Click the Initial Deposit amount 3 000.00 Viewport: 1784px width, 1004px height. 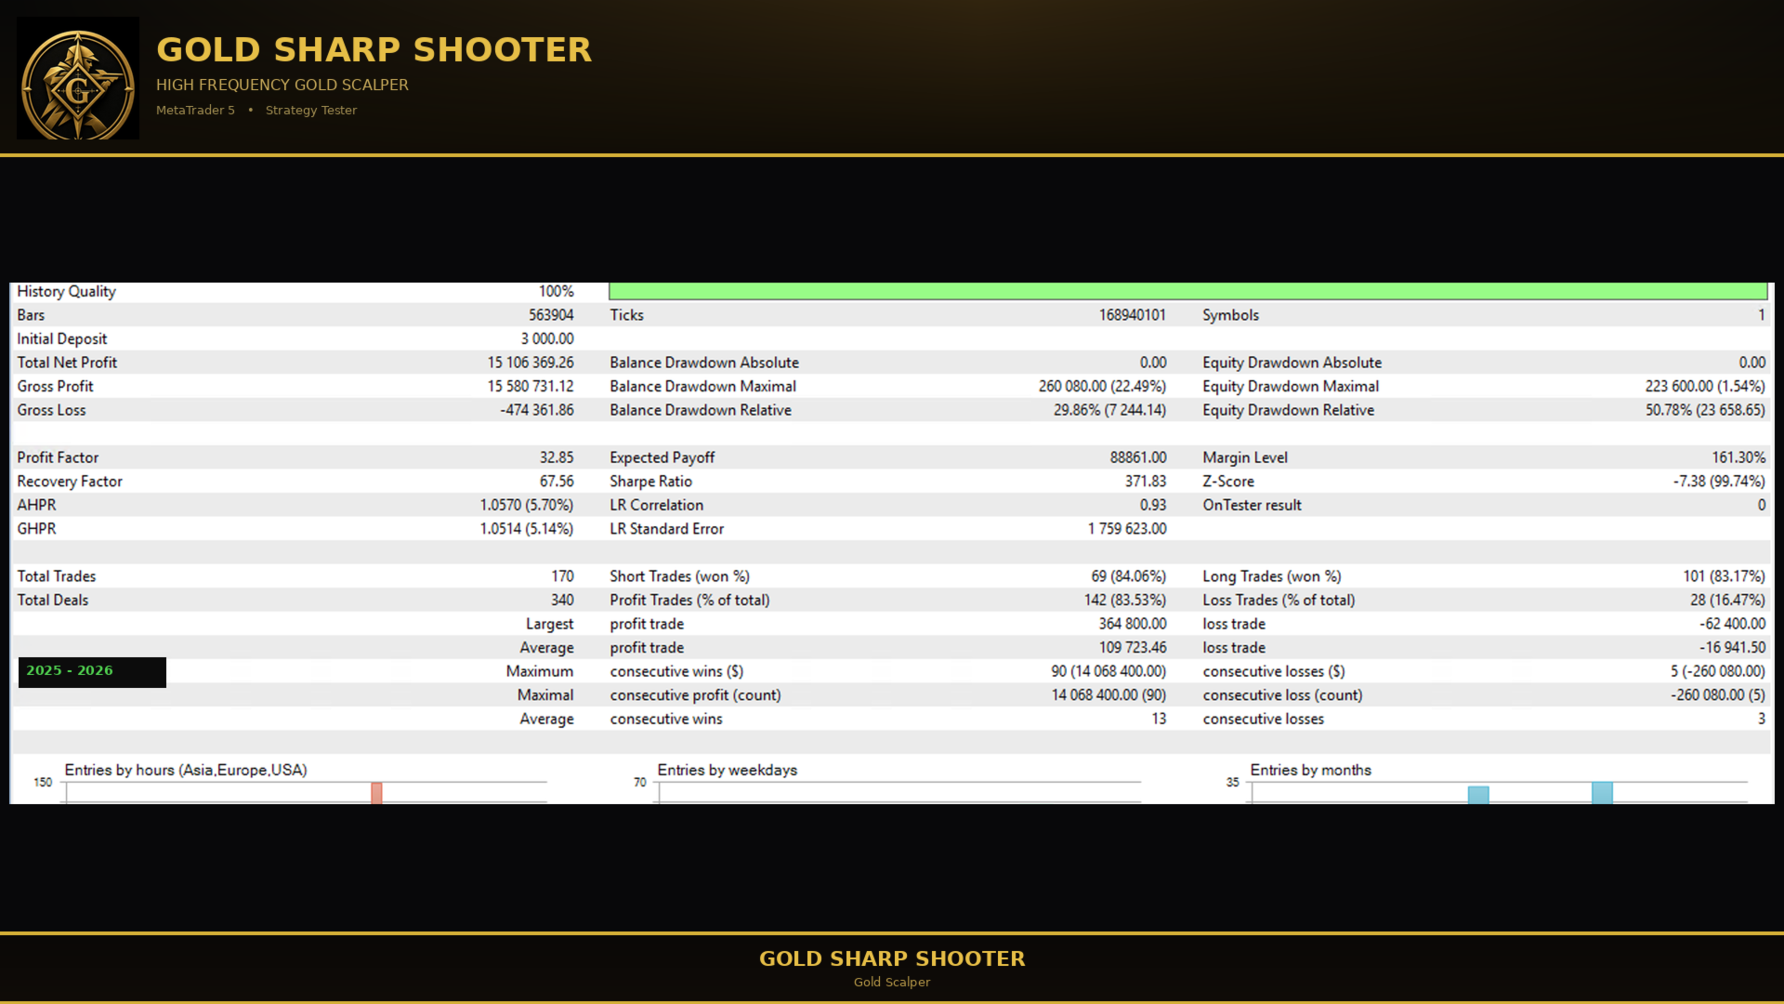[547, 338]
